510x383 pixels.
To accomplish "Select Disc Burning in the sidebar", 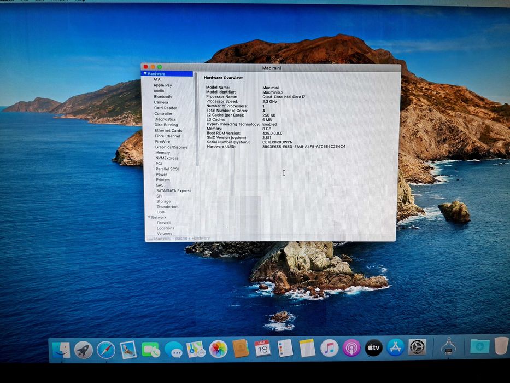I will tap(166, 125).
